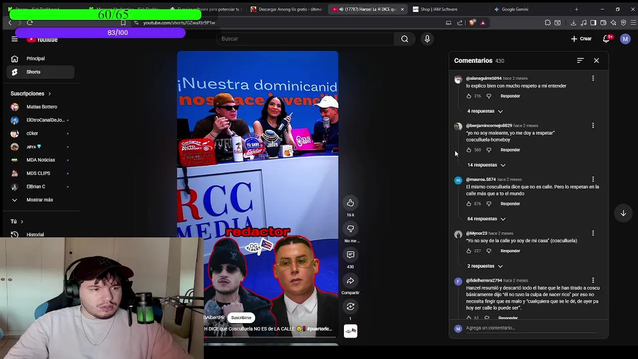Start voice search with microphone icon
The width and height of the screenshot is (638, 359).
point(427,39)
